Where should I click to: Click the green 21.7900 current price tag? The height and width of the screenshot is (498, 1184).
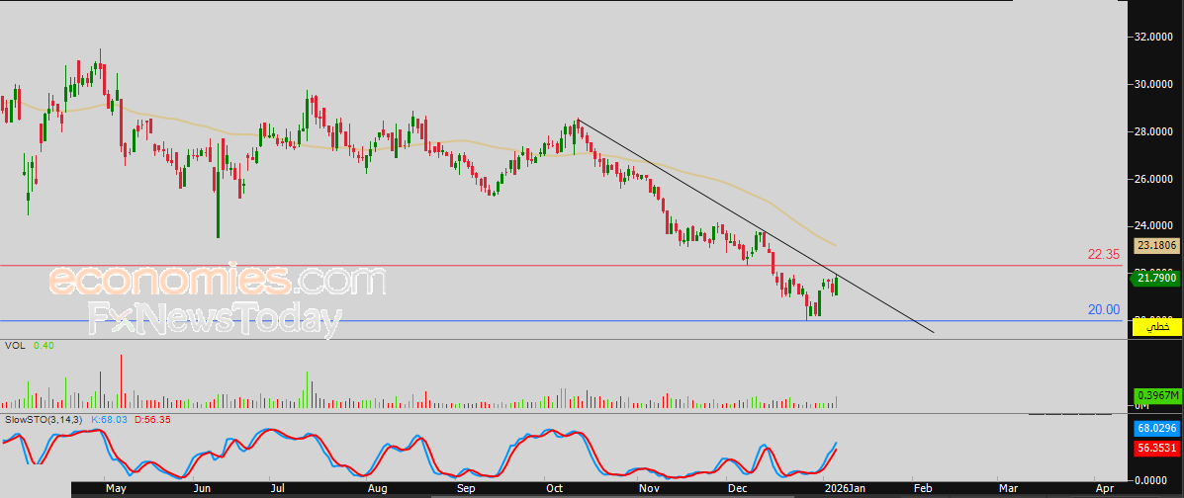(x=1156, y=279)
